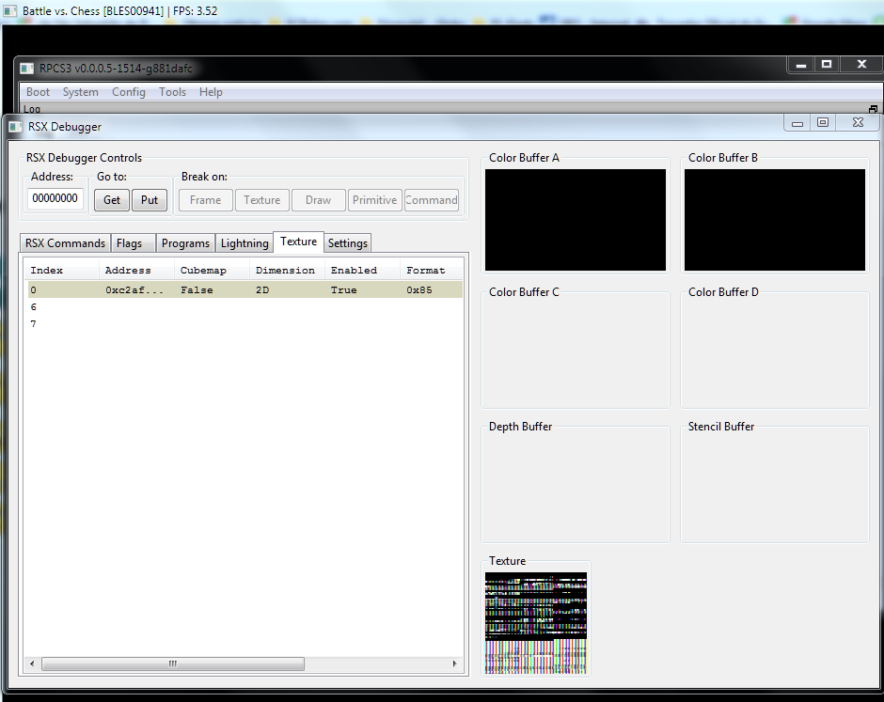Viewport: 884px width, 702px height.
Task: Click the Color Buffer A preview
Action: [576, 220]
